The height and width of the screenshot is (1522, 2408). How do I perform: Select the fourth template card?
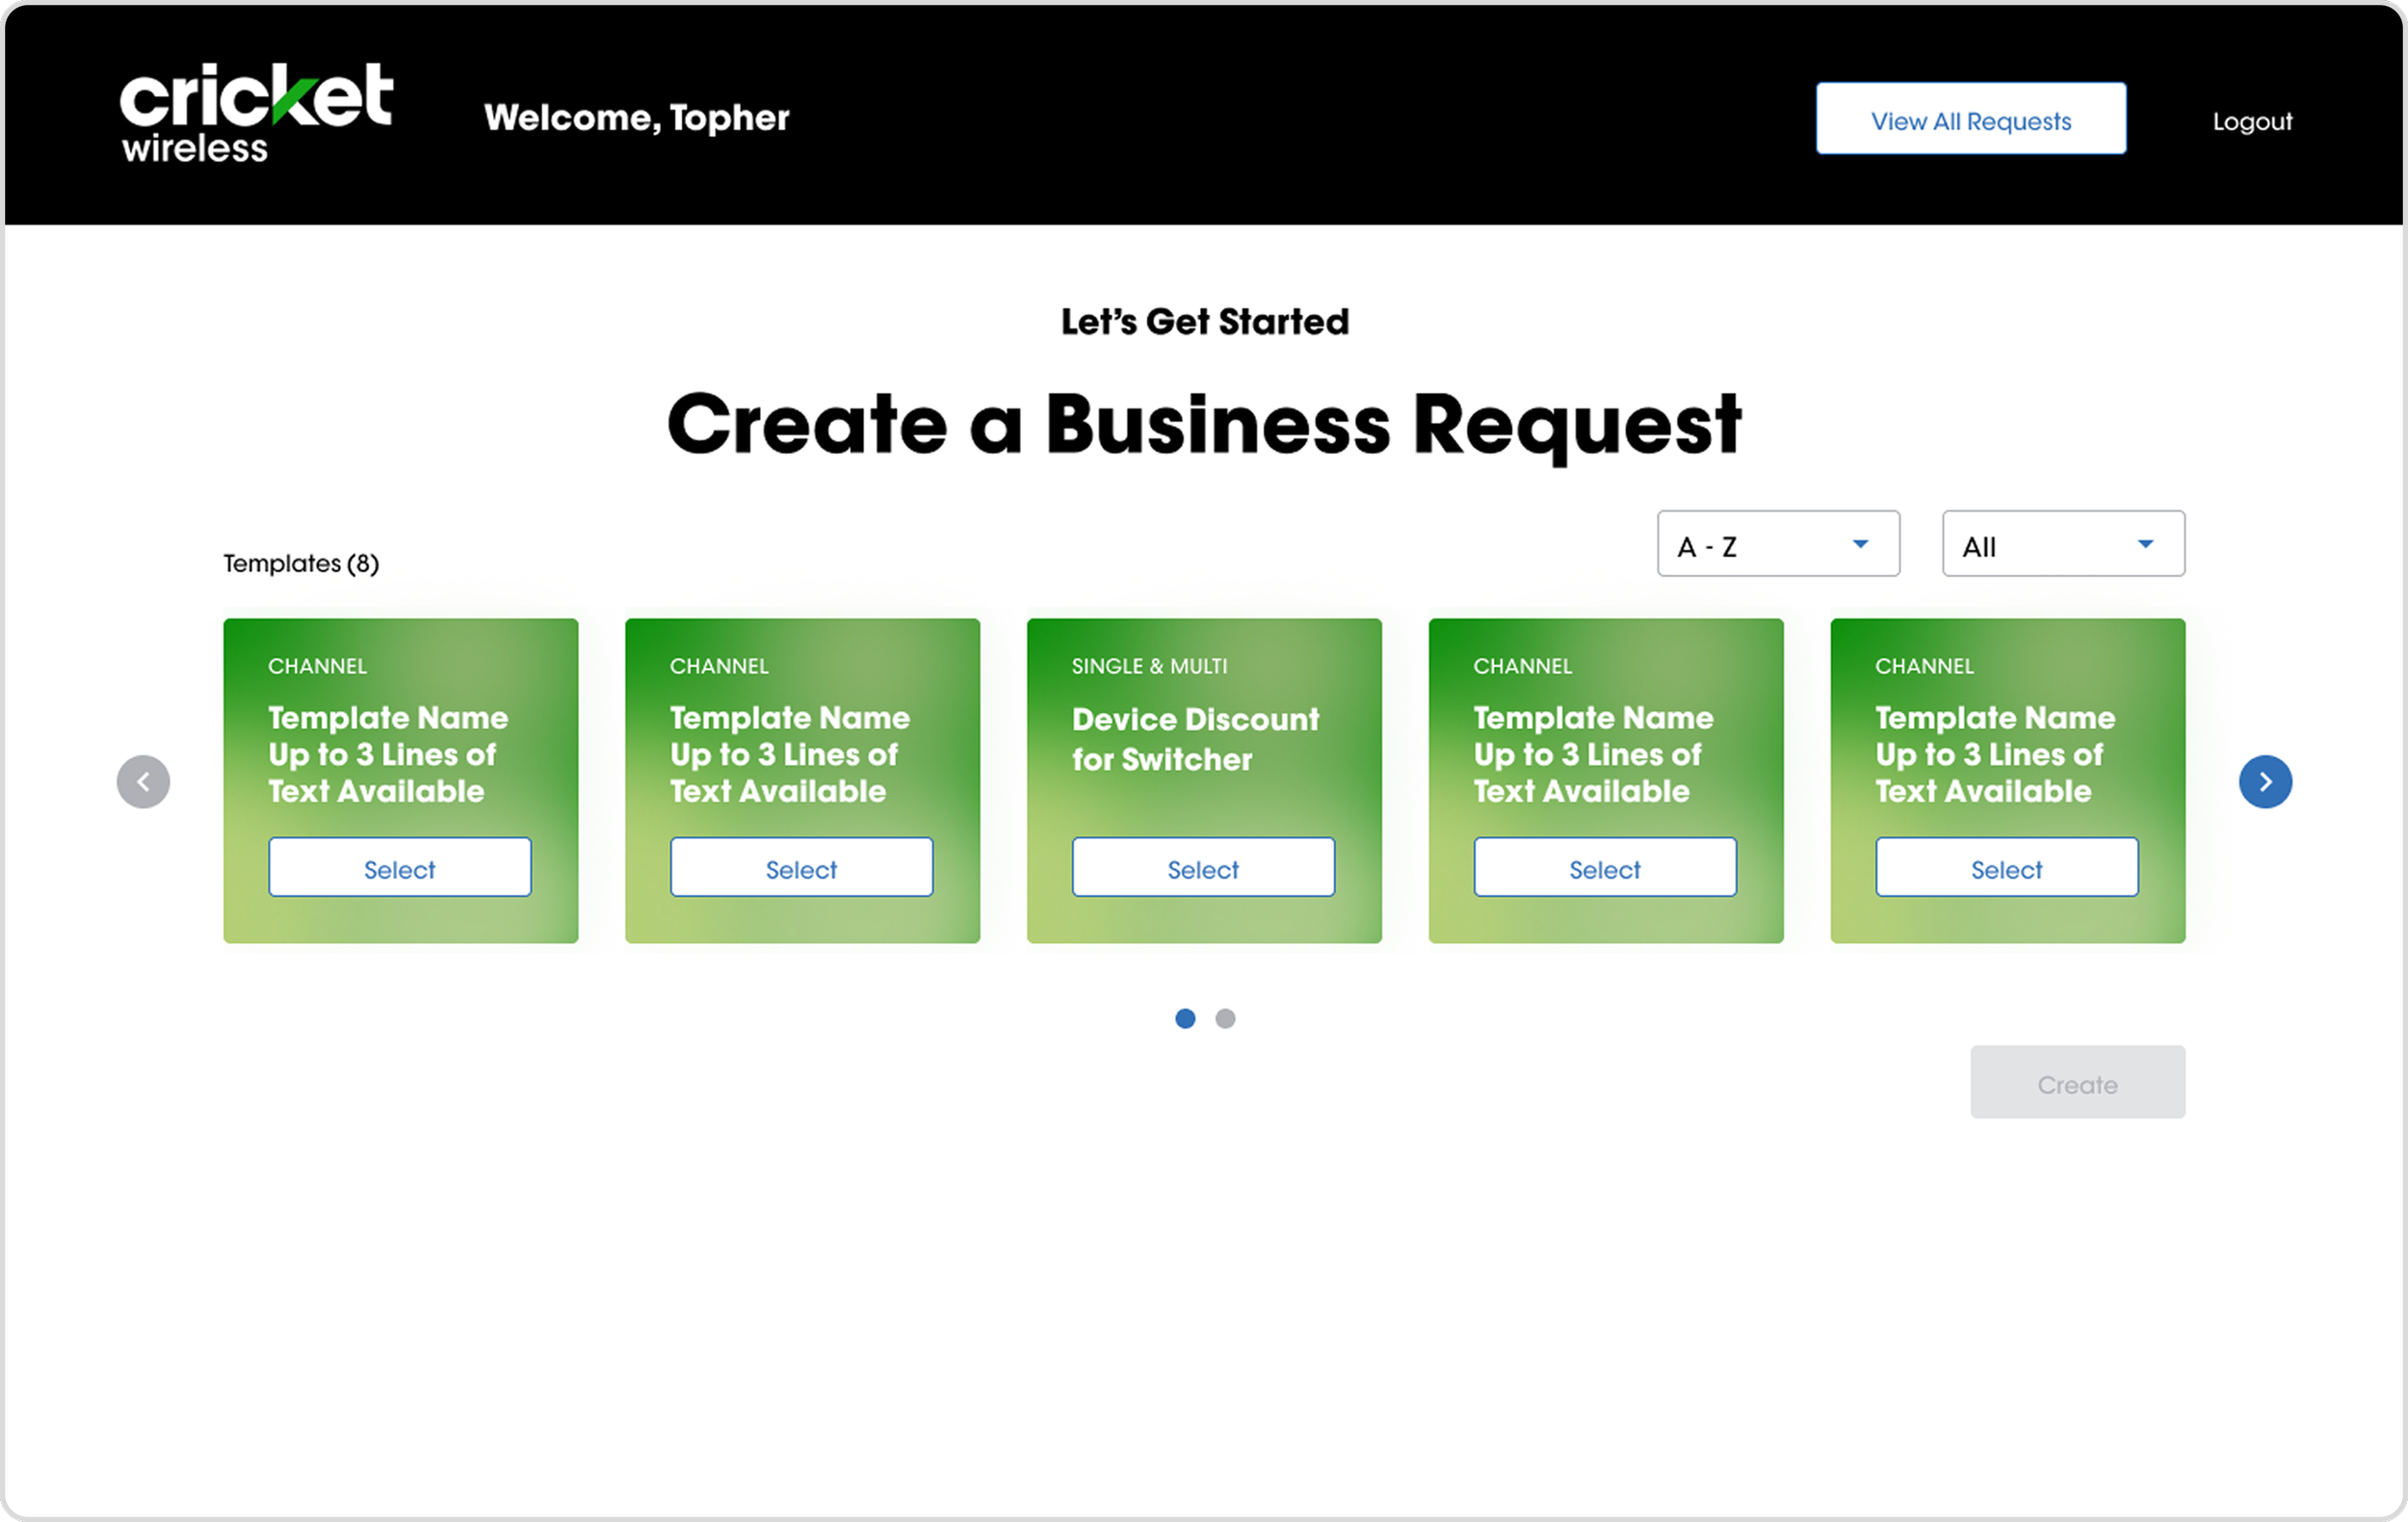click(1604, 867)
